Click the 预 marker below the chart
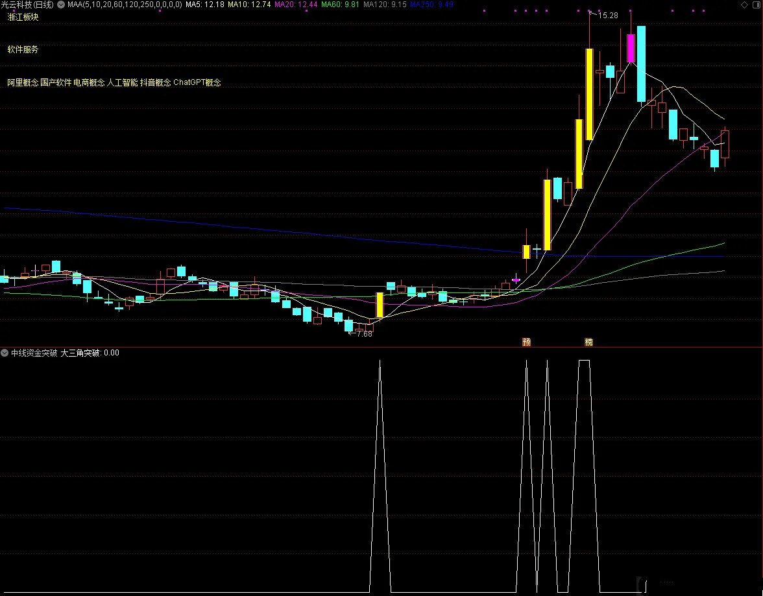Image resolution: width=763 pixels, height=596 pixels. pos(526,342)
